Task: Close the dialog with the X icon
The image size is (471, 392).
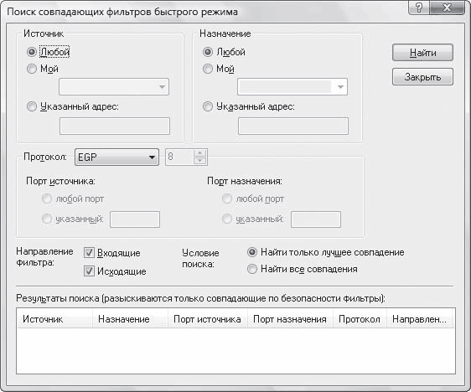Action: tap(448, 8)
